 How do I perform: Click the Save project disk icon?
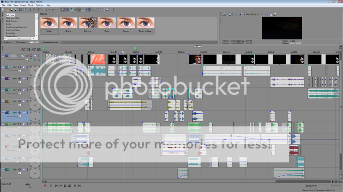tap(12, 10)
